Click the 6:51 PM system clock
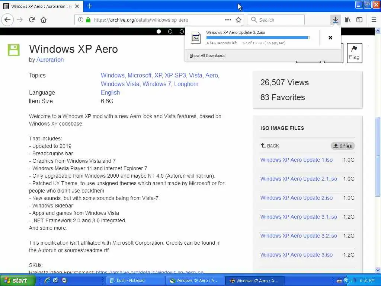The height and width of the screenshot is (286, 381). [367, 280]
